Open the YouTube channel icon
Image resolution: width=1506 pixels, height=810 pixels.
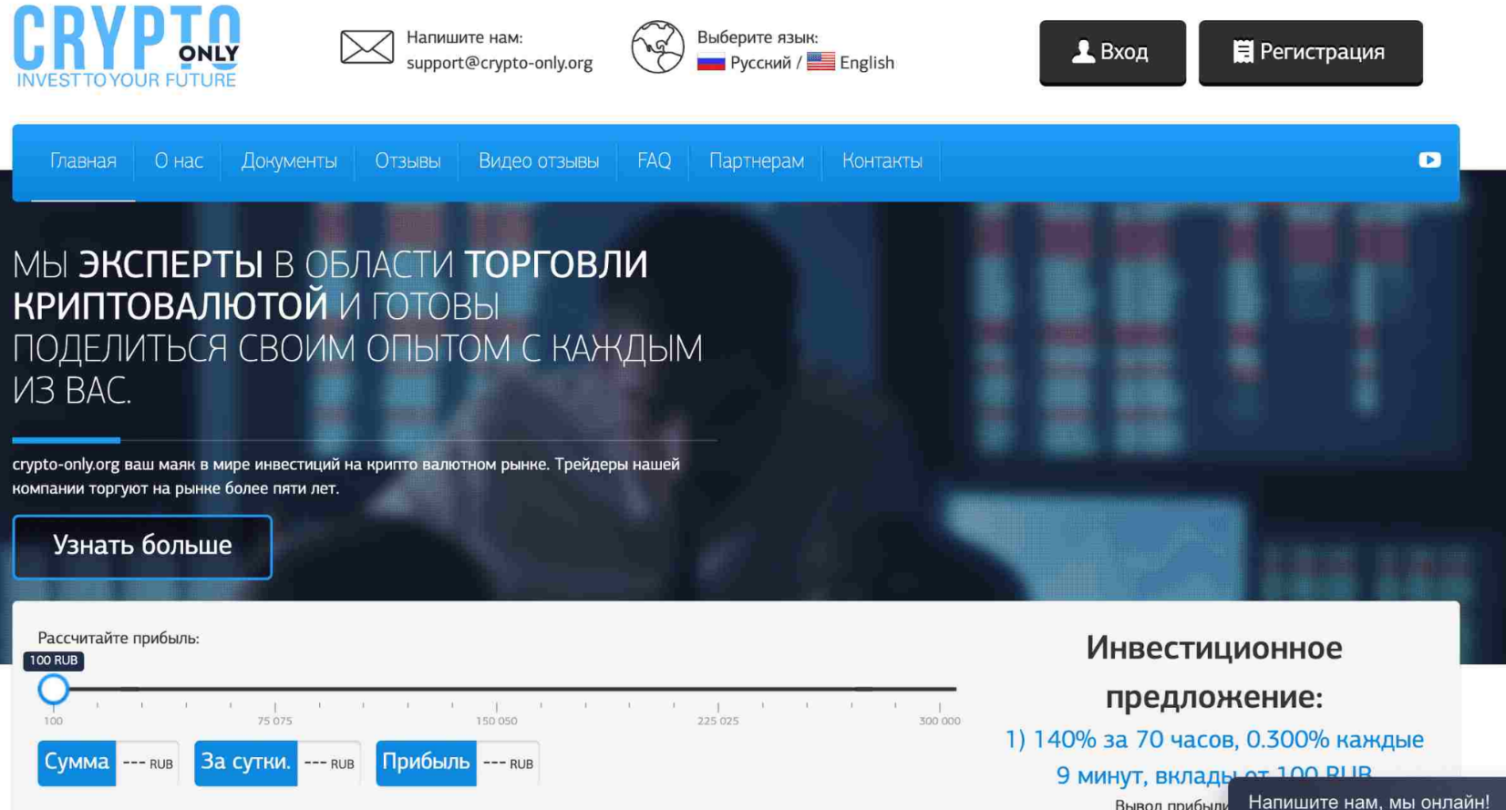point(1429,160)
